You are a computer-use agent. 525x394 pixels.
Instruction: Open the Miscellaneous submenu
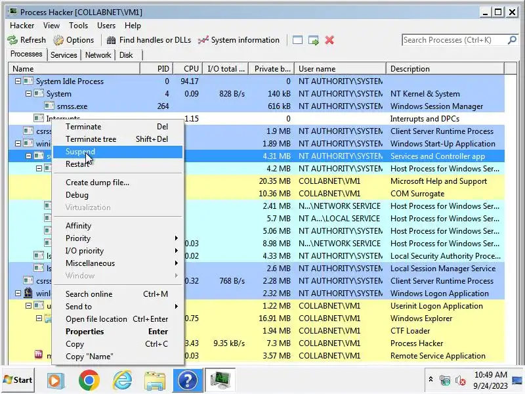pos(118,263)
